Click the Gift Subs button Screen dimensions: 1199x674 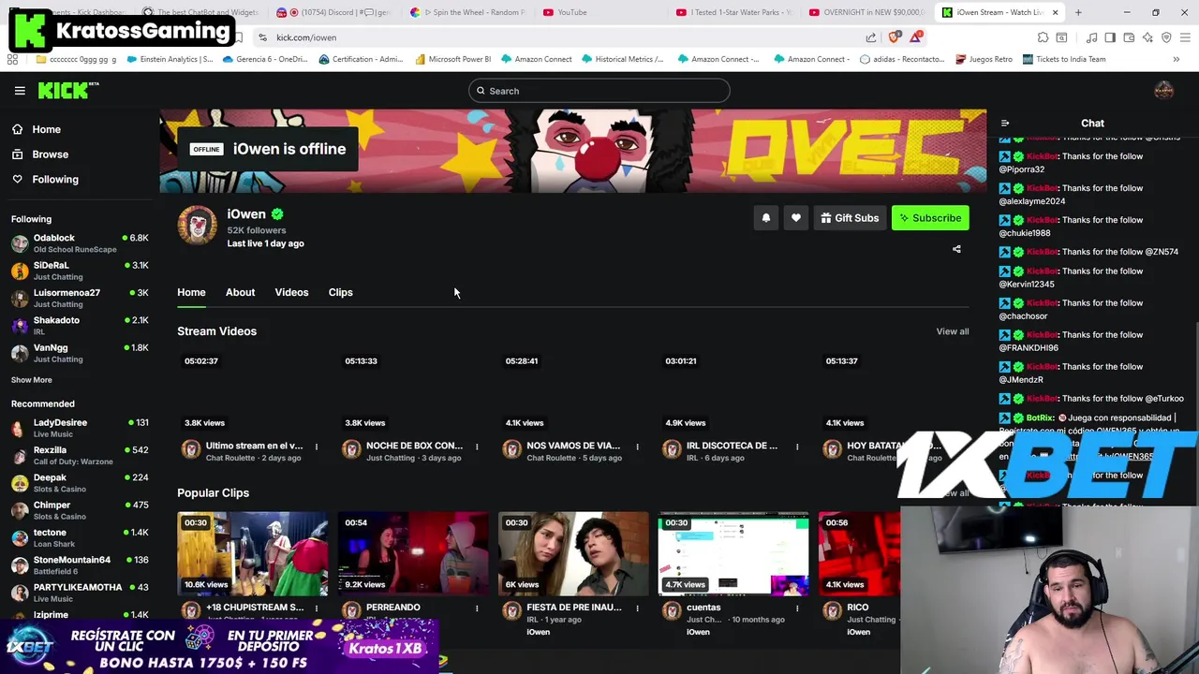(x=850, y=218)
